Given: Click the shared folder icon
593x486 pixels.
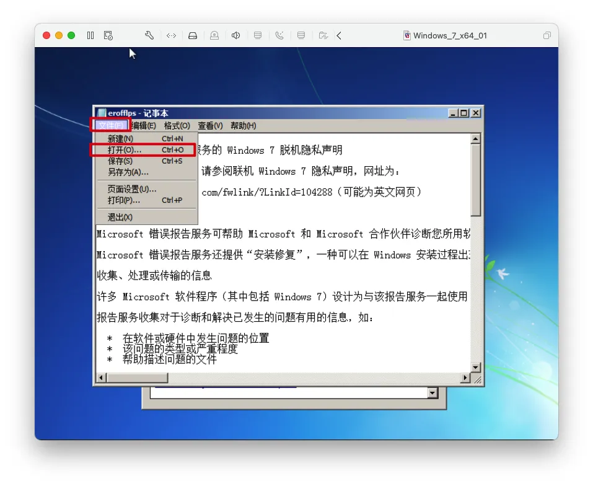Looking at the screenshot, I should tap(323, 35).
